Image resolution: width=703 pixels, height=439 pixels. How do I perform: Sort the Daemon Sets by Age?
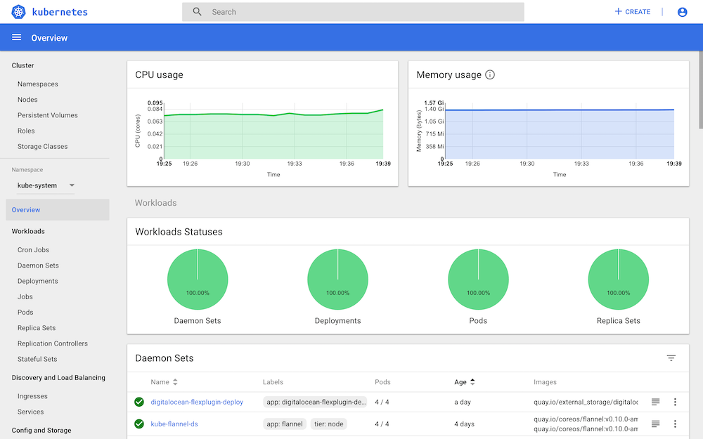[464, 382]
